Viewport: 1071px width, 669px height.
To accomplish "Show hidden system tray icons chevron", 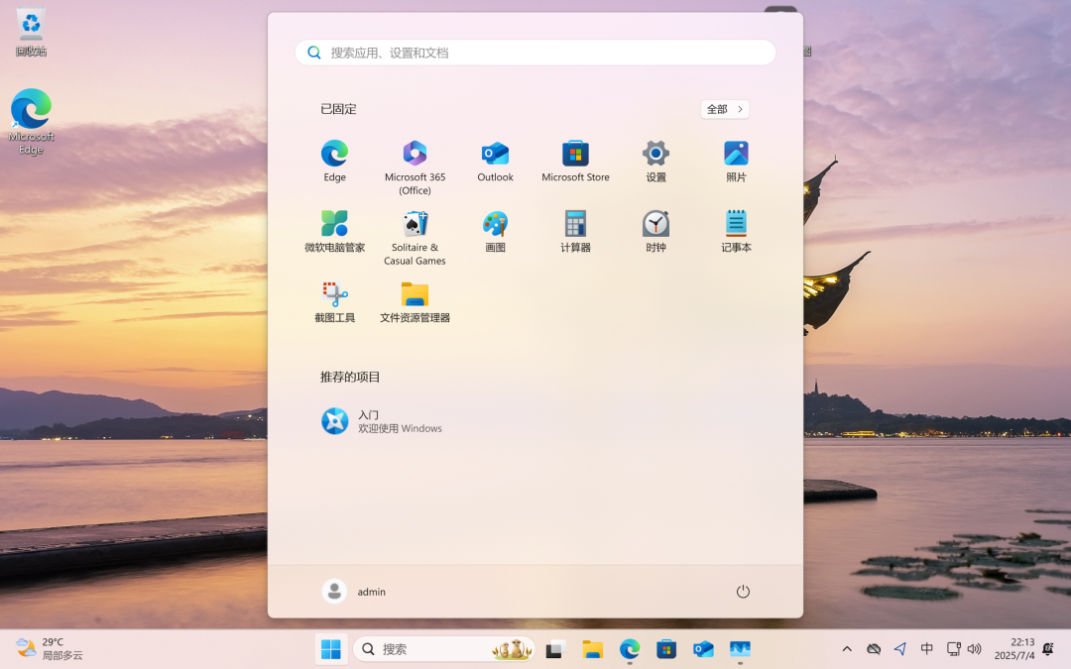I will 847,649.
